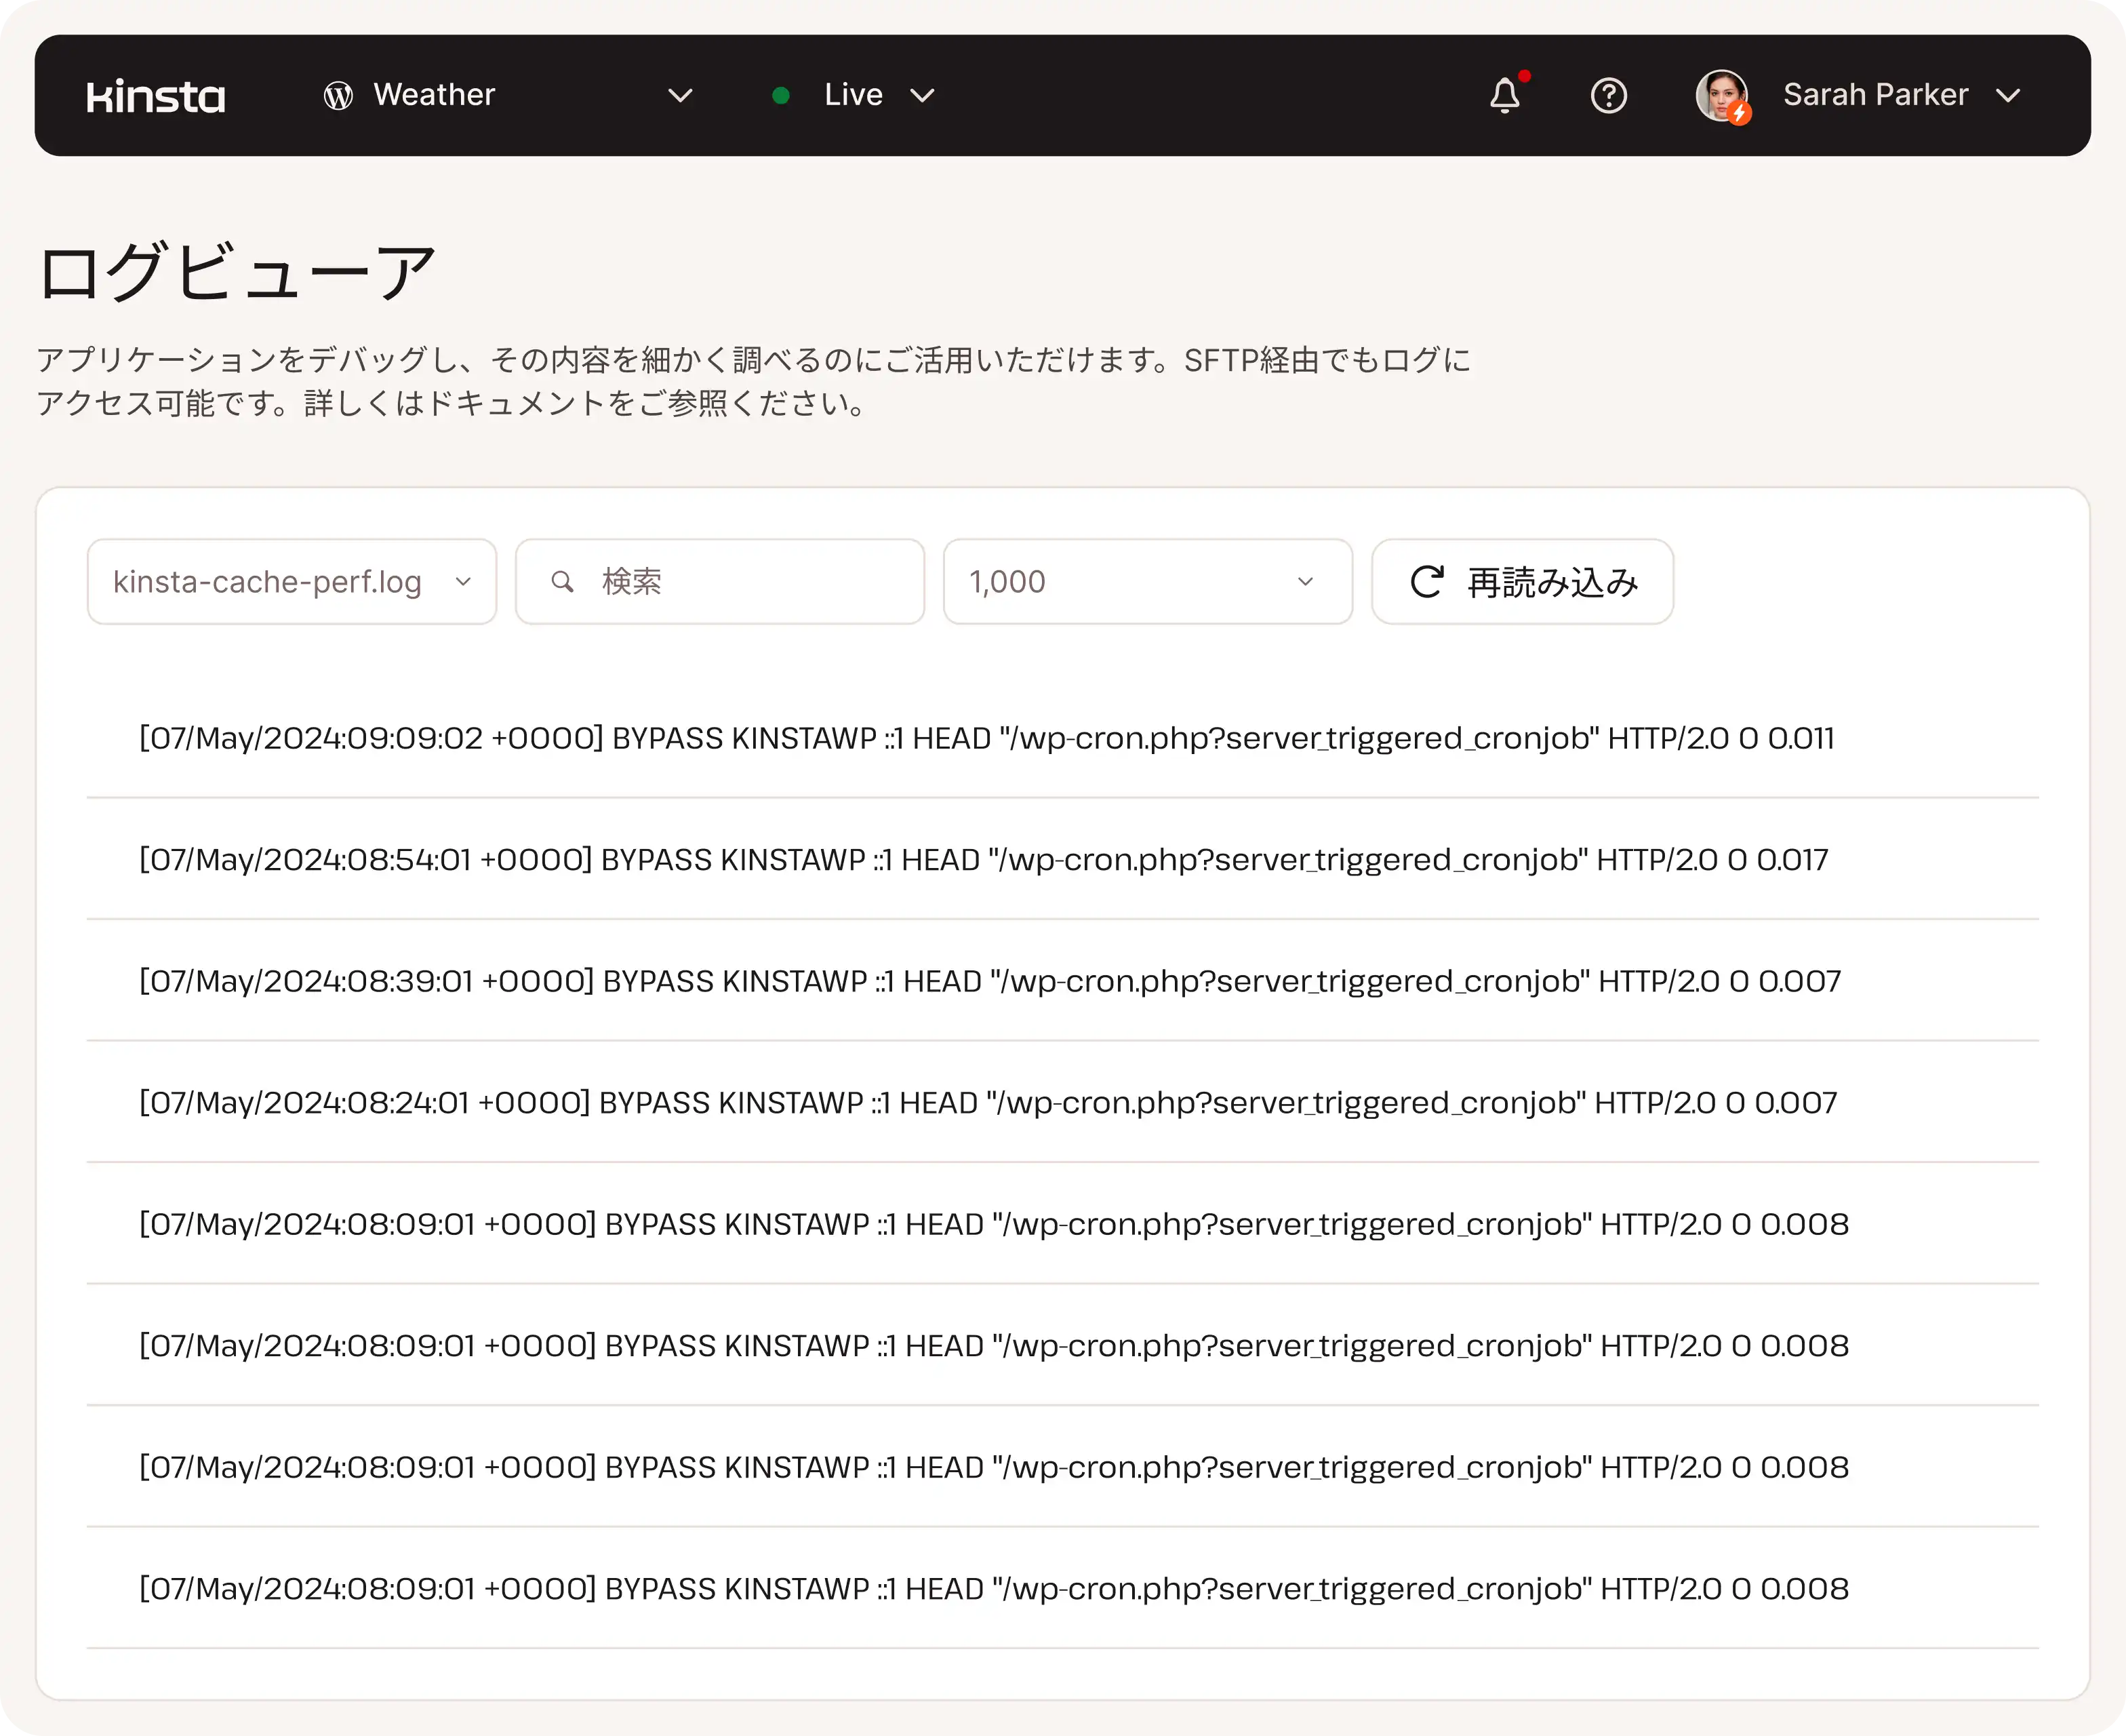This screenshot has width=2126, height=1736.
Task: Click Sarah Parker's avatar photo
Action: click(1721, 96)
